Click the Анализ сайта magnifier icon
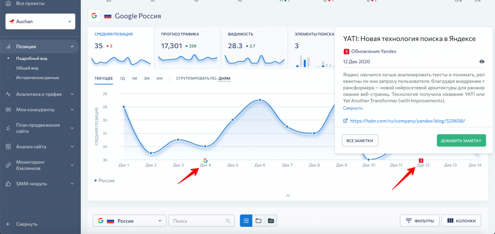This screenshot has height=234, width=495. [9, 147]
